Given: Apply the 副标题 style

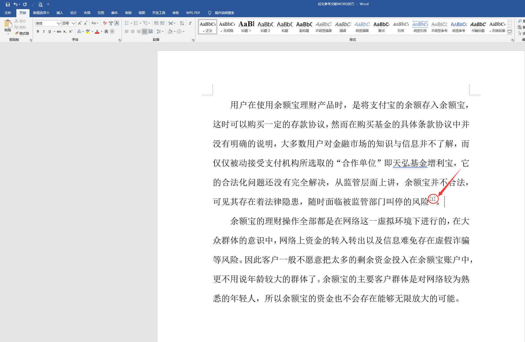Looking at the screenshot, I should 304,27.
